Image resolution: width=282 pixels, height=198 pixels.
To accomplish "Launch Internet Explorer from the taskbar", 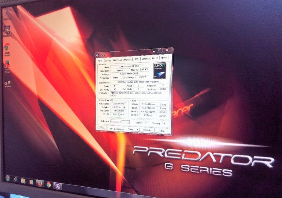I will (15, 179).
